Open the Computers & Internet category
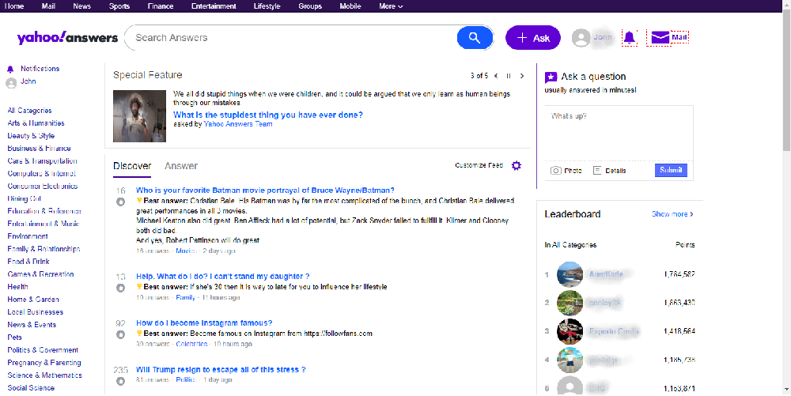Screen dimensions: 791x396 (x=42, y=174)
